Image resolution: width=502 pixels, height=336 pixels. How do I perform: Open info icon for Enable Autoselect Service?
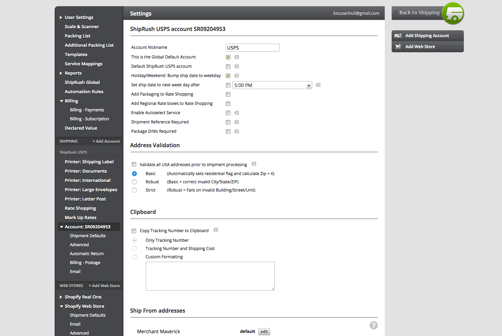click(x=237, y=113)
